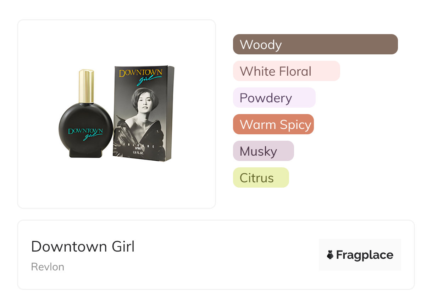Click the Fragplace wordmark text

pyautogui.click(x=365, y=255)
